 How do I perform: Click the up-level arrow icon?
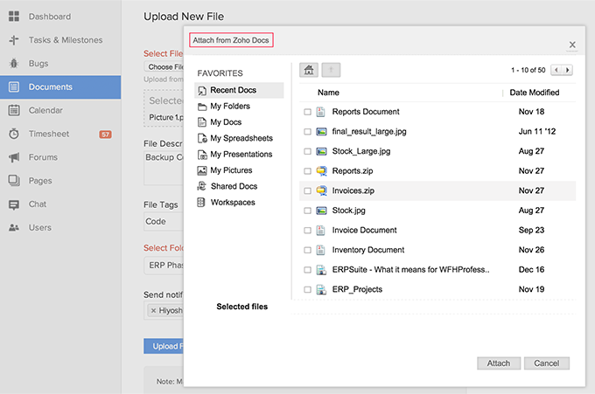click(332, 70)
